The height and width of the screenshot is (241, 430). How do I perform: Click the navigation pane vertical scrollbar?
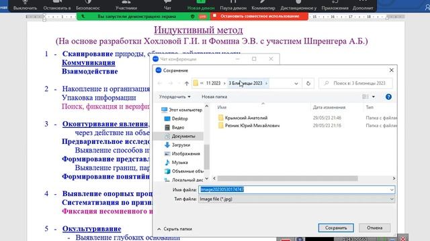click(207, 157)
